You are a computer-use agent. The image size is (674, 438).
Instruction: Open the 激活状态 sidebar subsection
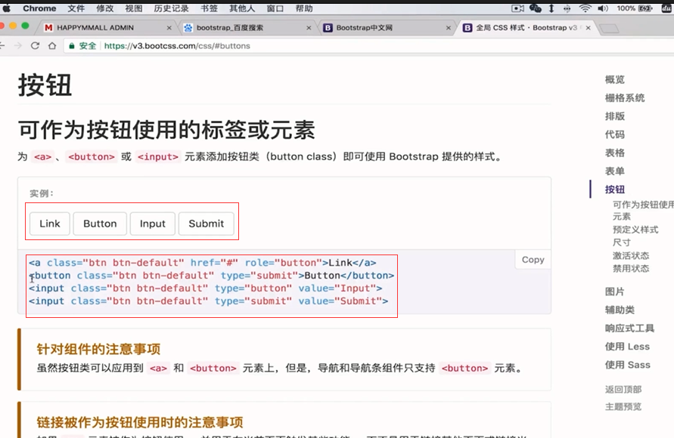click(631, 256)
